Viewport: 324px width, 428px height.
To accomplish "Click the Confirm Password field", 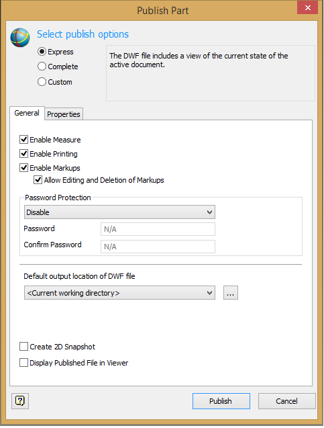I will coord(158,247).
